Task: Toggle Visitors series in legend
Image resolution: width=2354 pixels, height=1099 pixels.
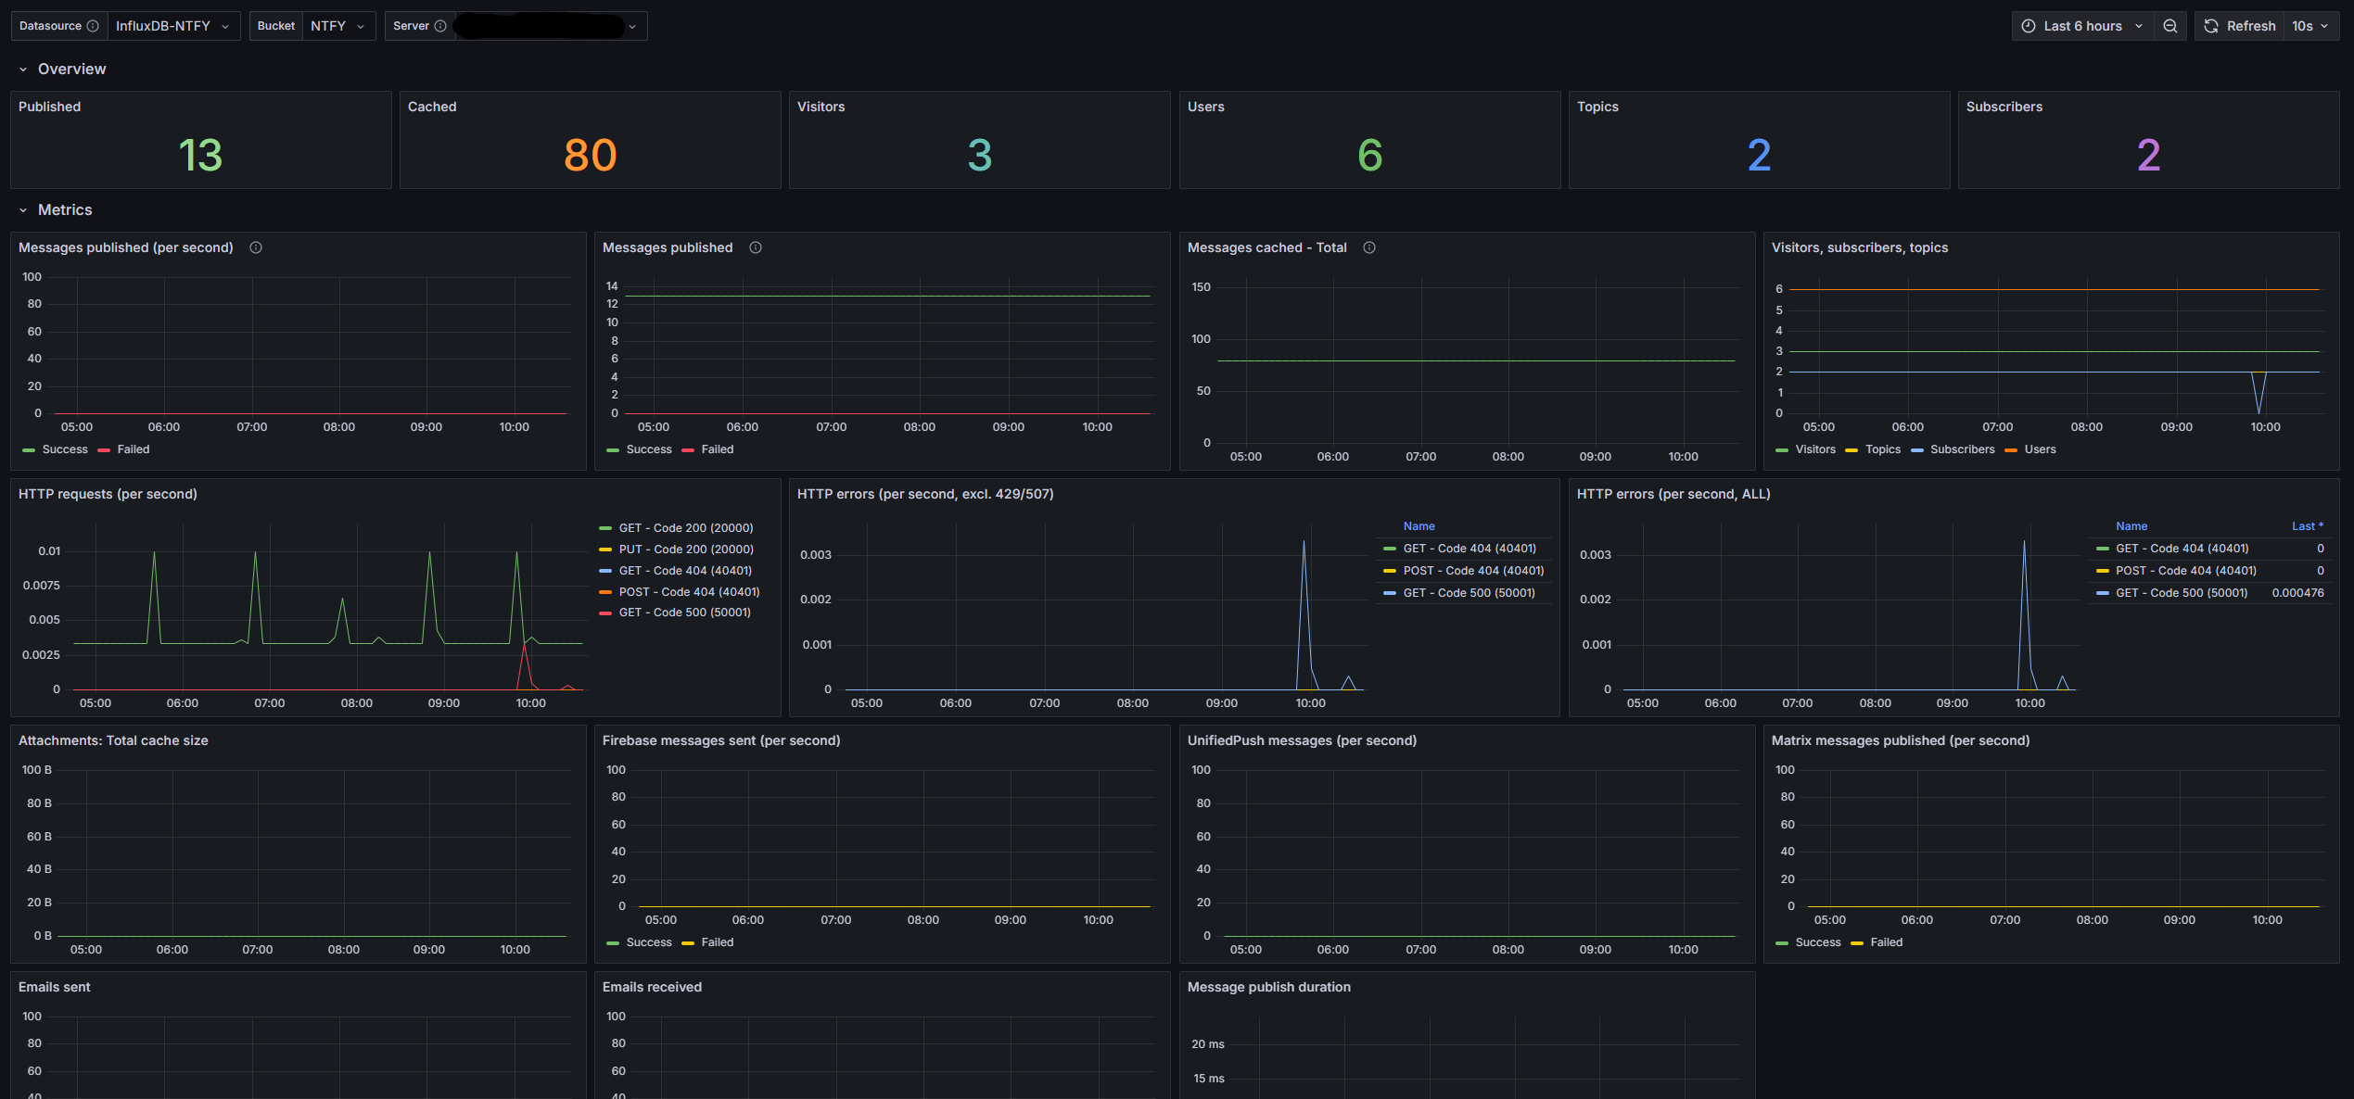Action: coord(1814,449)
